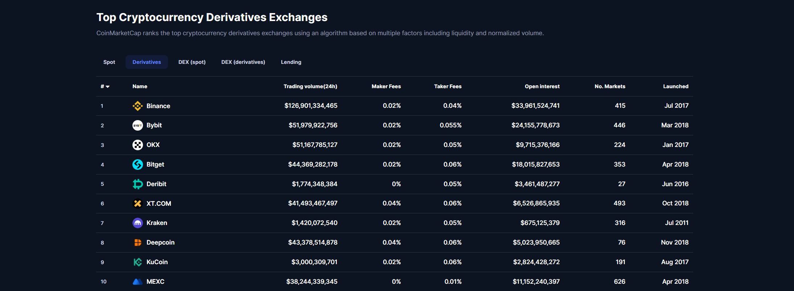Click Deribit open interest $3,461,487,277
Viewport: 794px width, 291px height.
pos(537,184)
